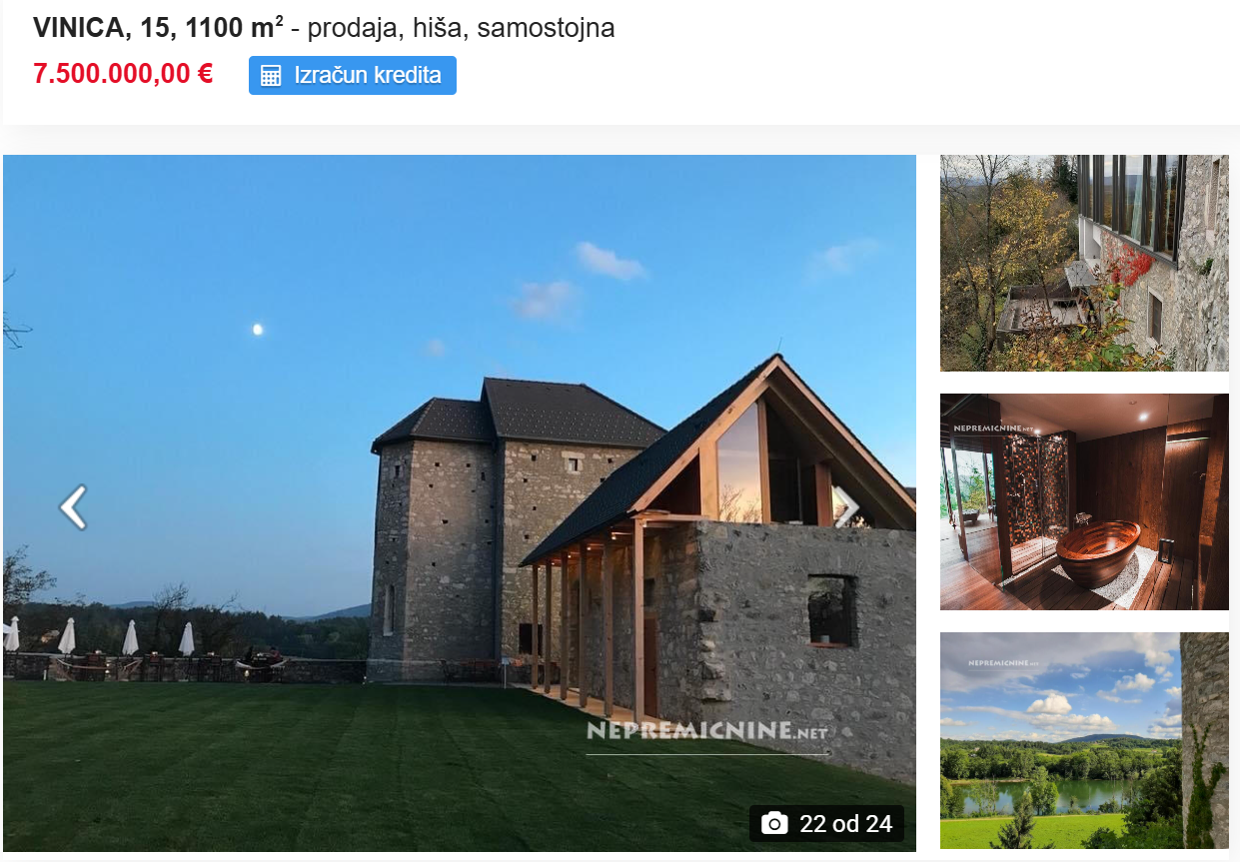Go to the previous photo with left chevron

pyautogui.click(x=73, y=507)
